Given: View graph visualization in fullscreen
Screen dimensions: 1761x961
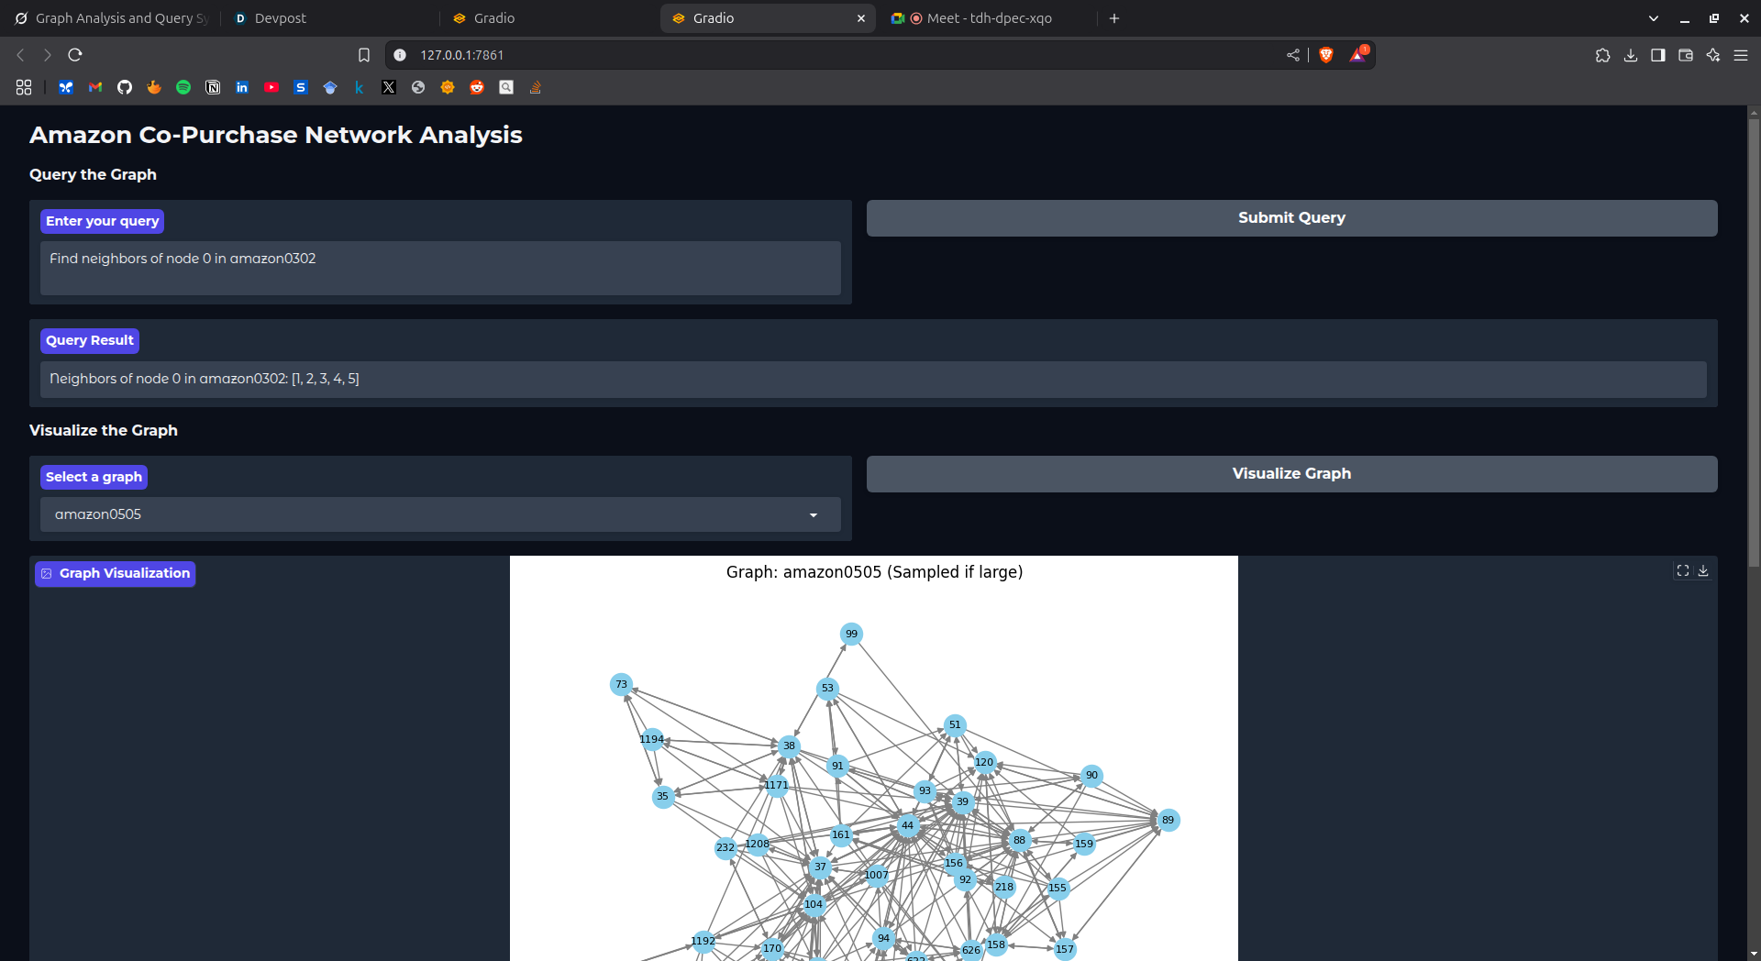Looking at the screenshot, I should tap(1683, 570).
